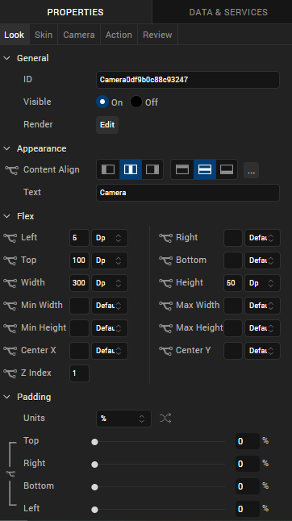Align content to the right horizontally

[x=152, y=169]
